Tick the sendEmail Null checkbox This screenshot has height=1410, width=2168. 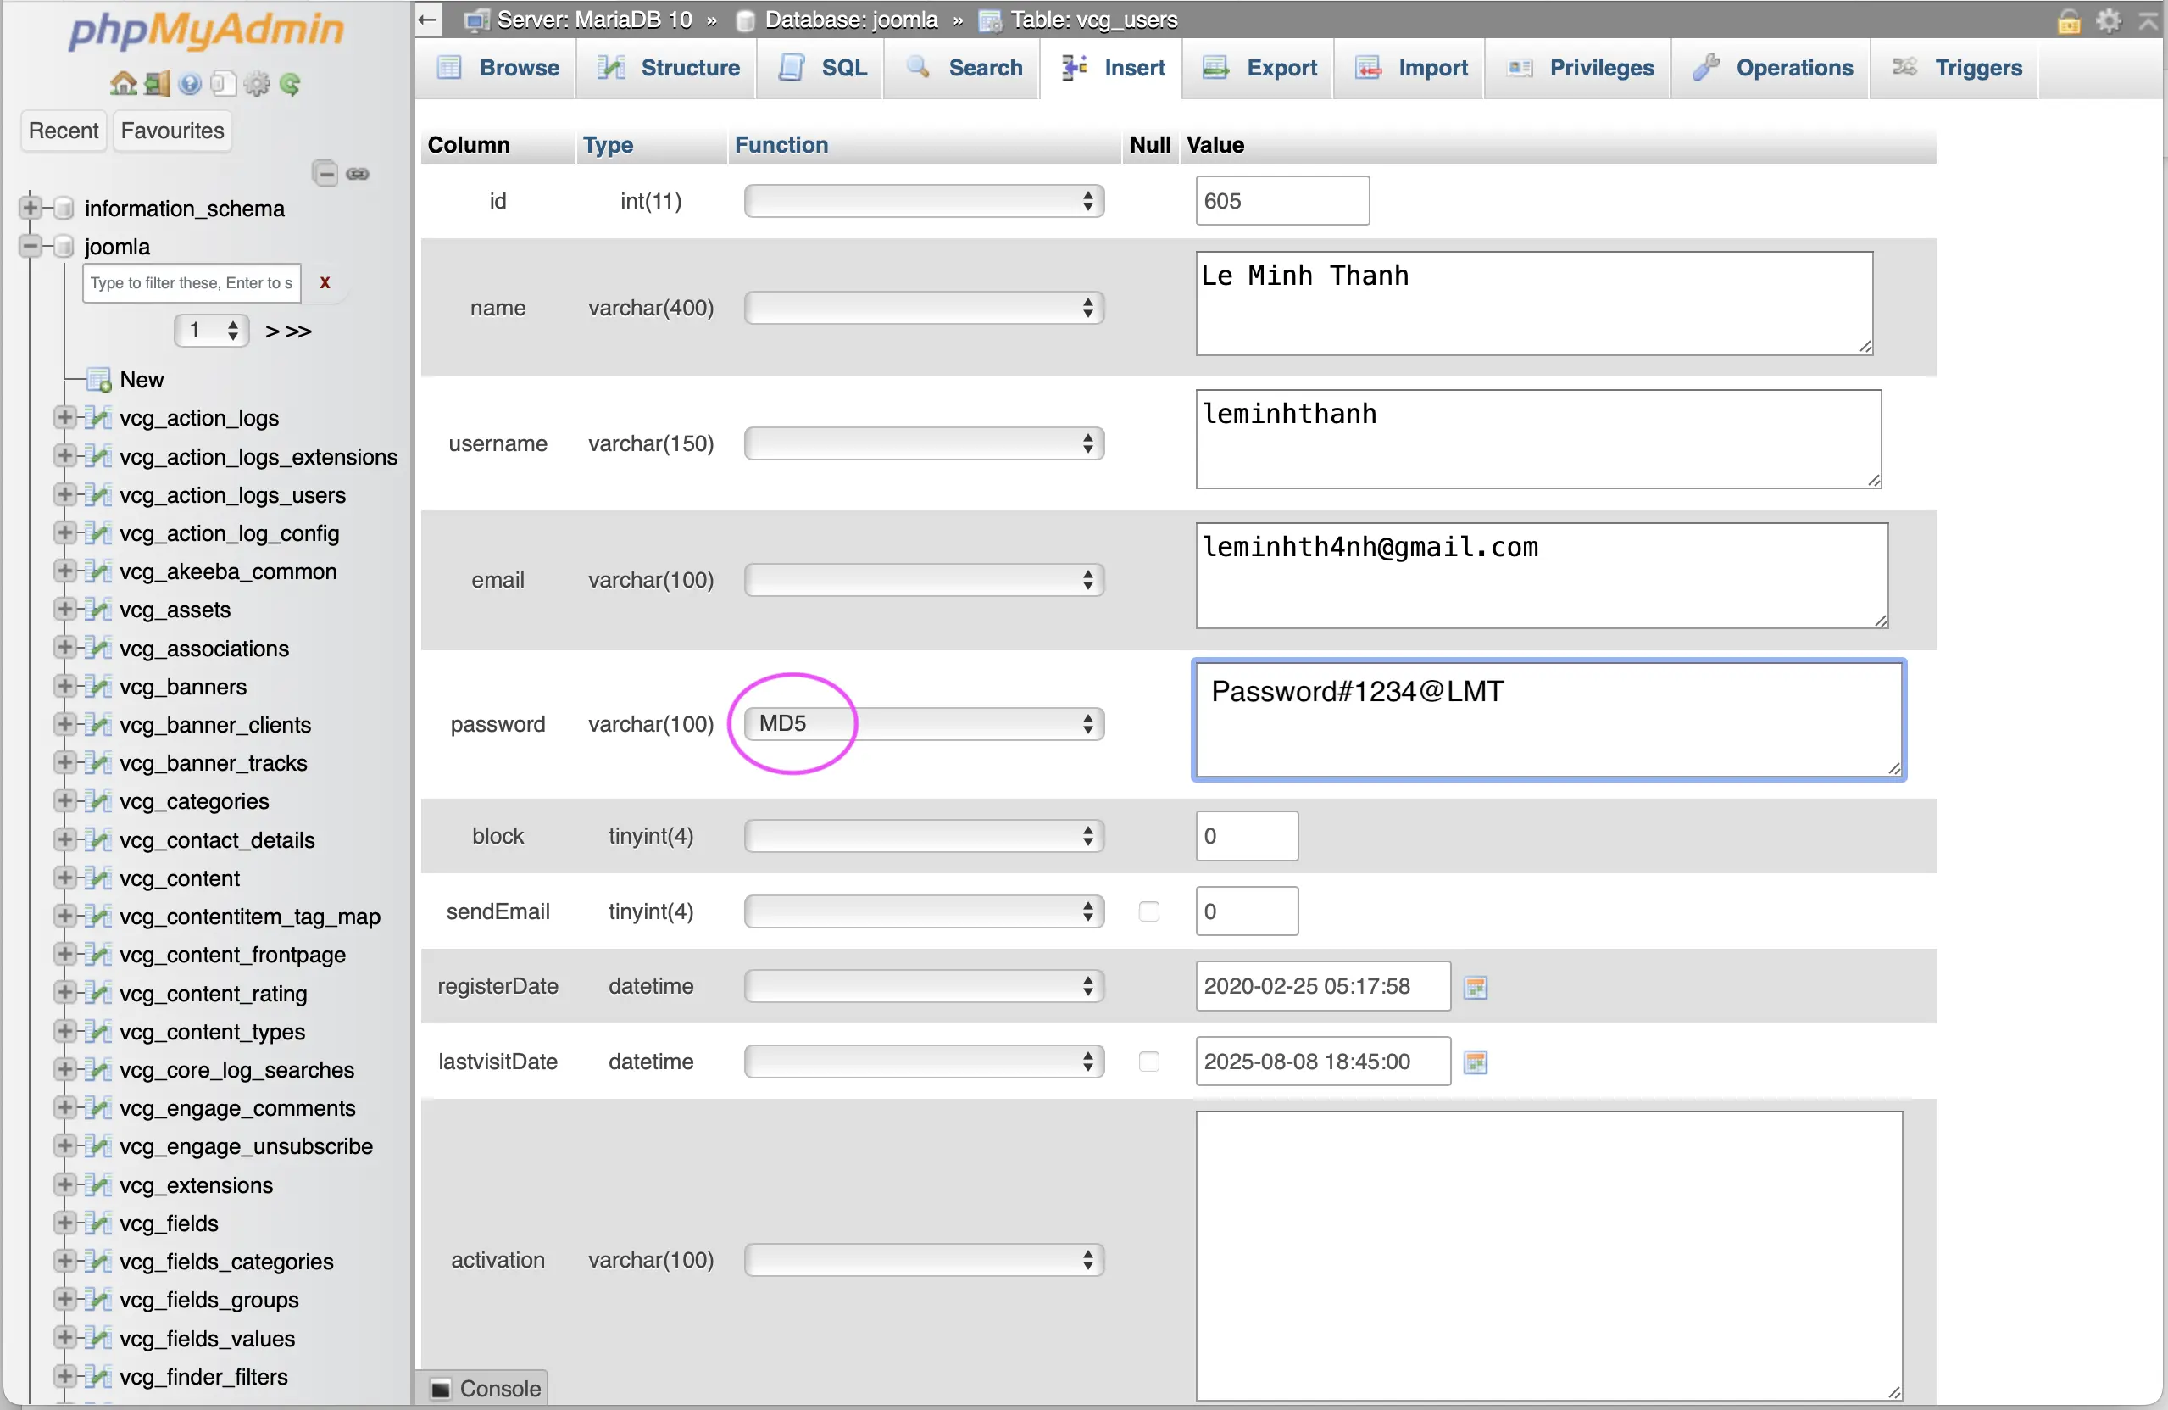point(1148,911)
